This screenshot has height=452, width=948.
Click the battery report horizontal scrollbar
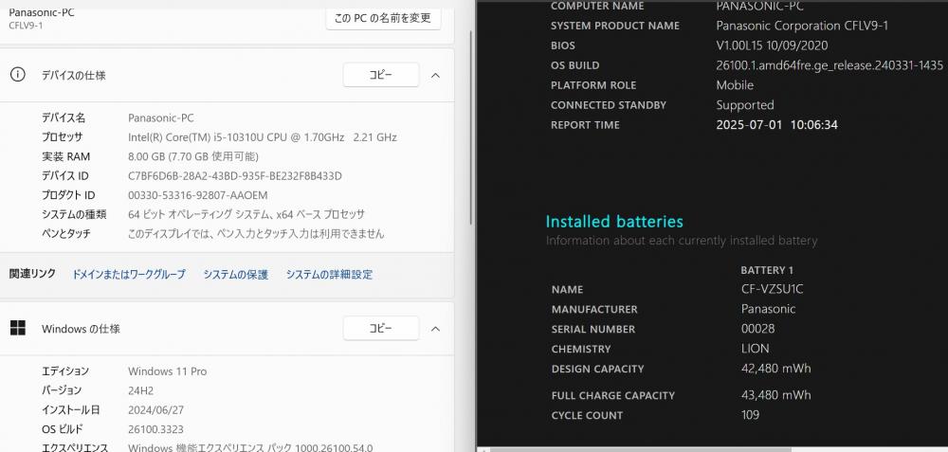point(641,449)
